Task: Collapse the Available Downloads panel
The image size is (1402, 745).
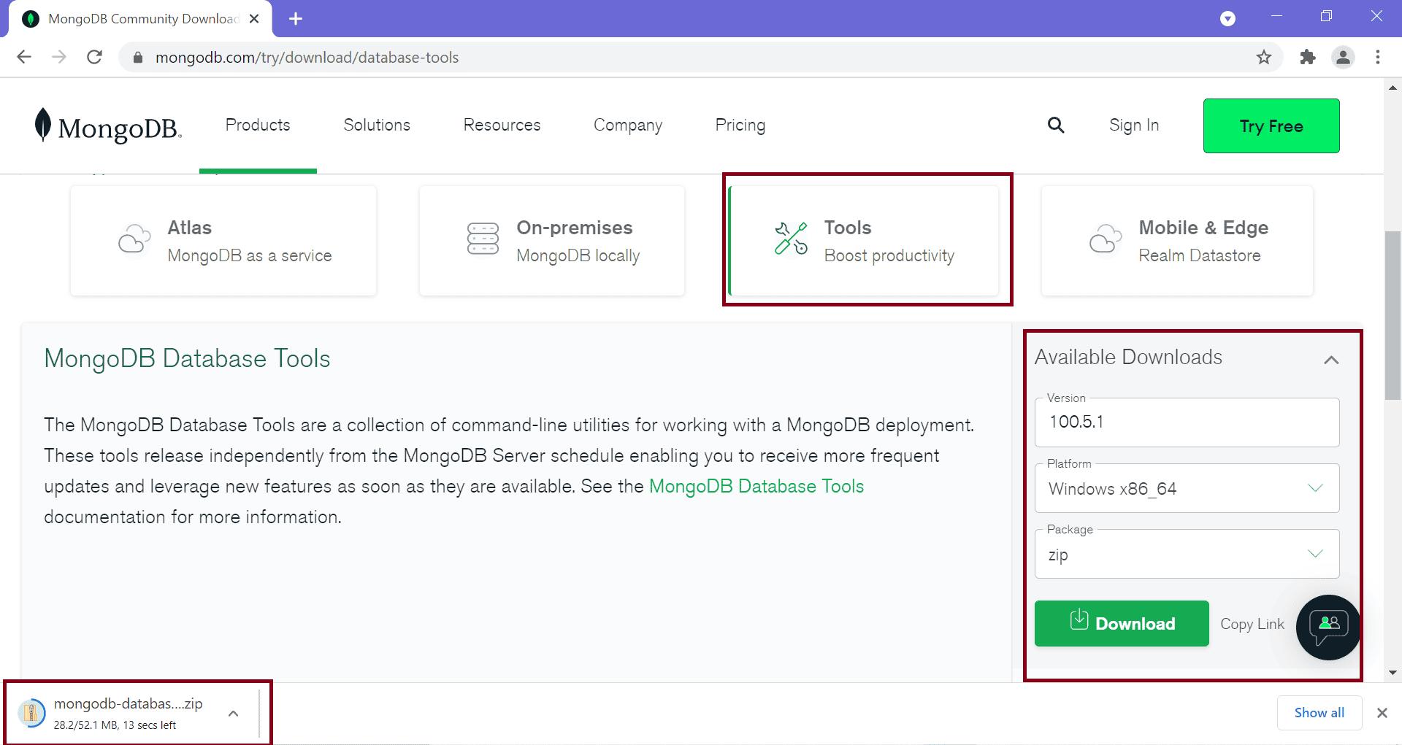Action: point(1330,360)
